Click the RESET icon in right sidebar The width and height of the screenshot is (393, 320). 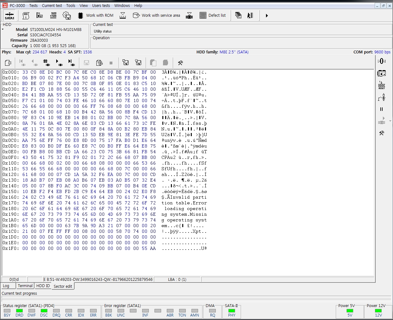click(382, 85)
